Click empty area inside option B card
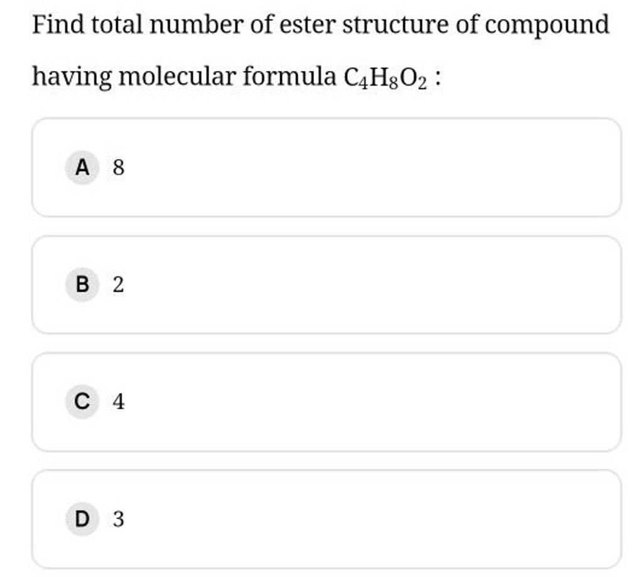 (369, 284)
